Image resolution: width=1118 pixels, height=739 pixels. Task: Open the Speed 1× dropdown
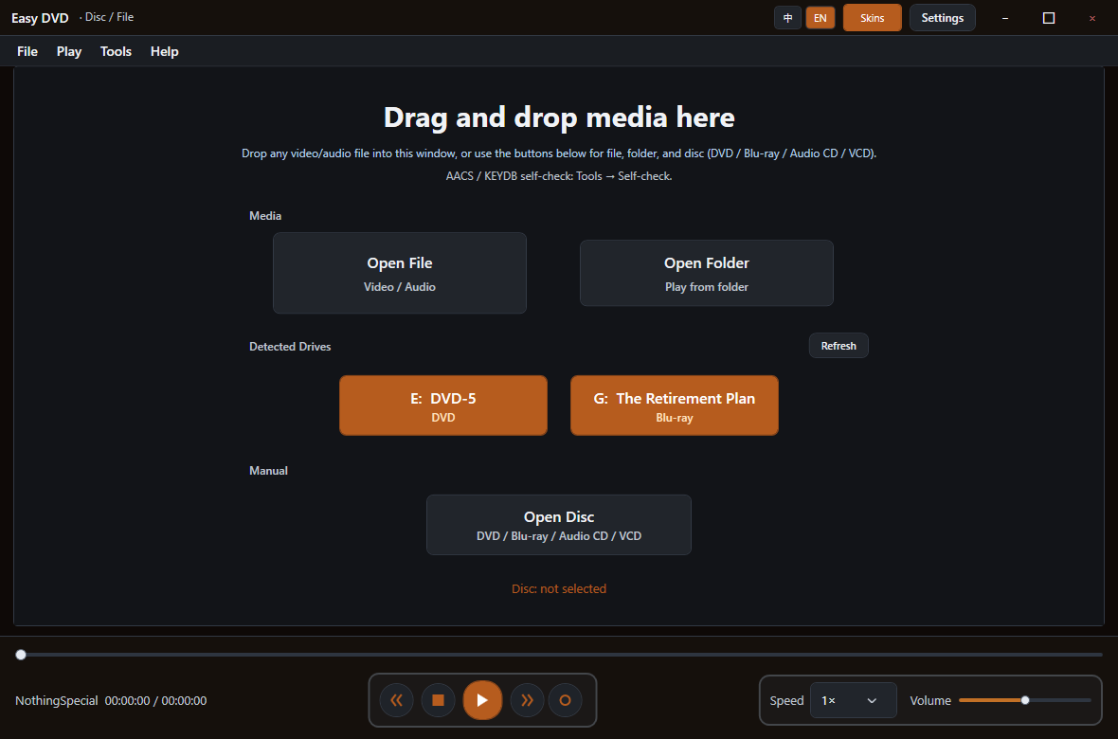point(854,700)
